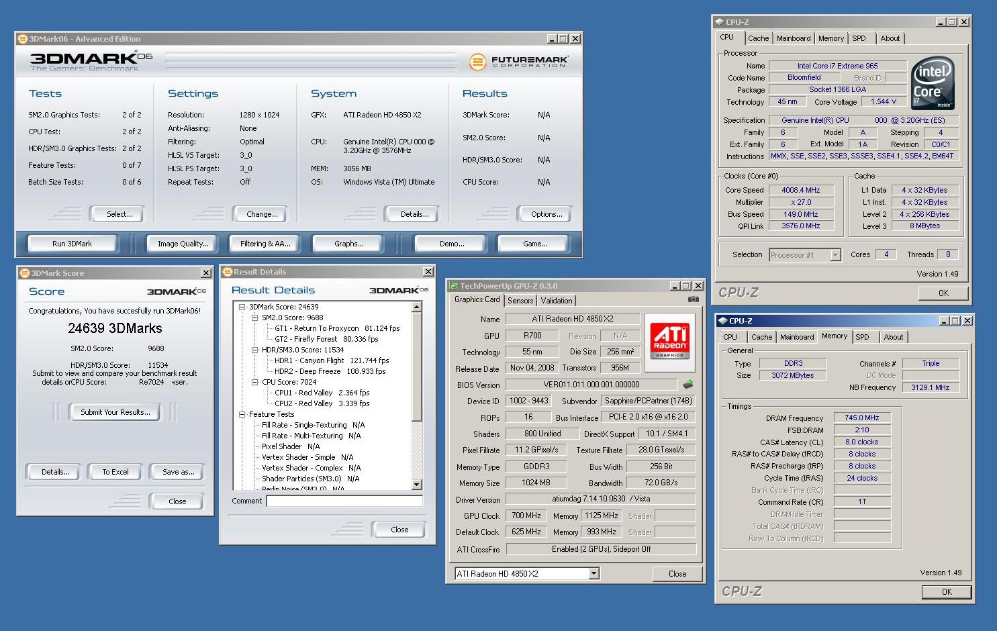Select the CPU2 - Red Valley row

pyautogui.click(x=322, y=403)
